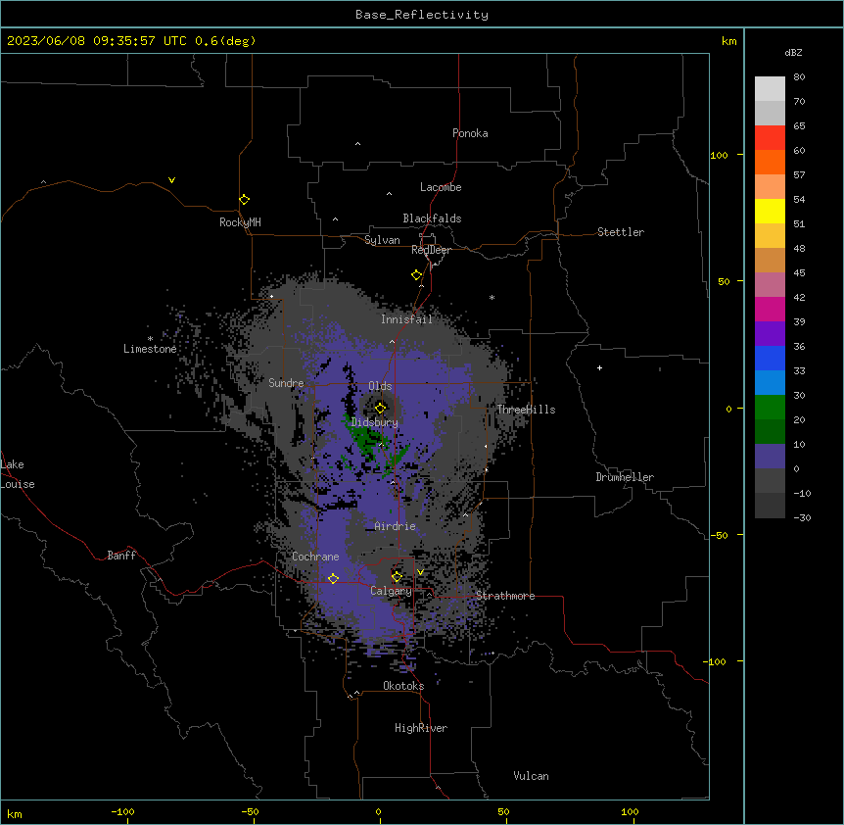Pick the red 65 dBZ legend swatch
Viewport: 844px width, 825px height.
(770, 137)
